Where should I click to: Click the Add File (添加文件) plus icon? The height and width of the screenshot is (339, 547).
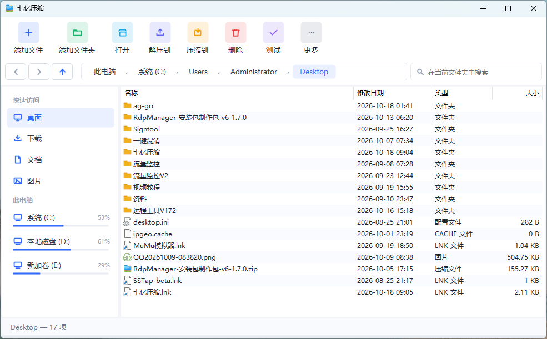click(28, 33)
